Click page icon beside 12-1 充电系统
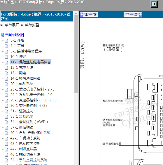This screenshot has height=165, width=163. pos(7,68)
